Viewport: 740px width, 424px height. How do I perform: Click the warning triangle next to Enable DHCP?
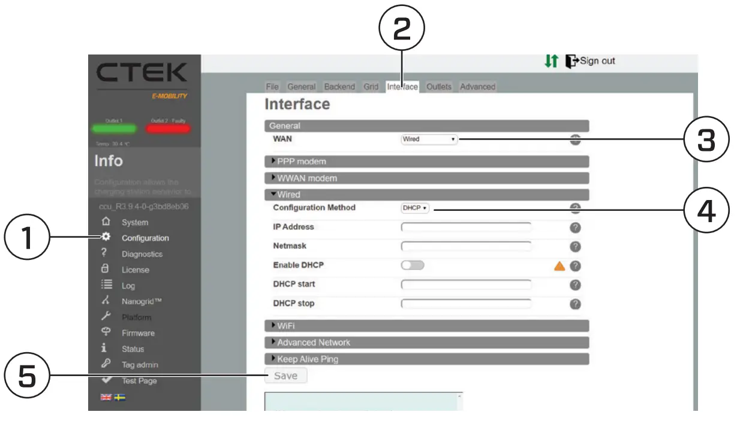pos(557,265)
